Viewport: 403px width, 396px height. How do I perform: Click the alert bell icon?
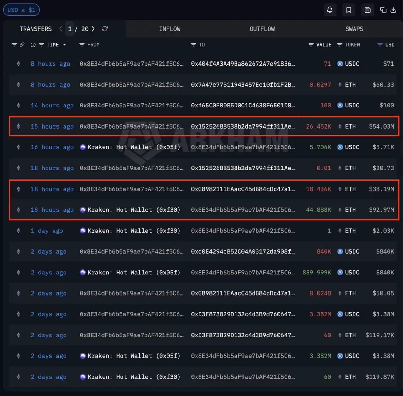click(x=330, y=10)
